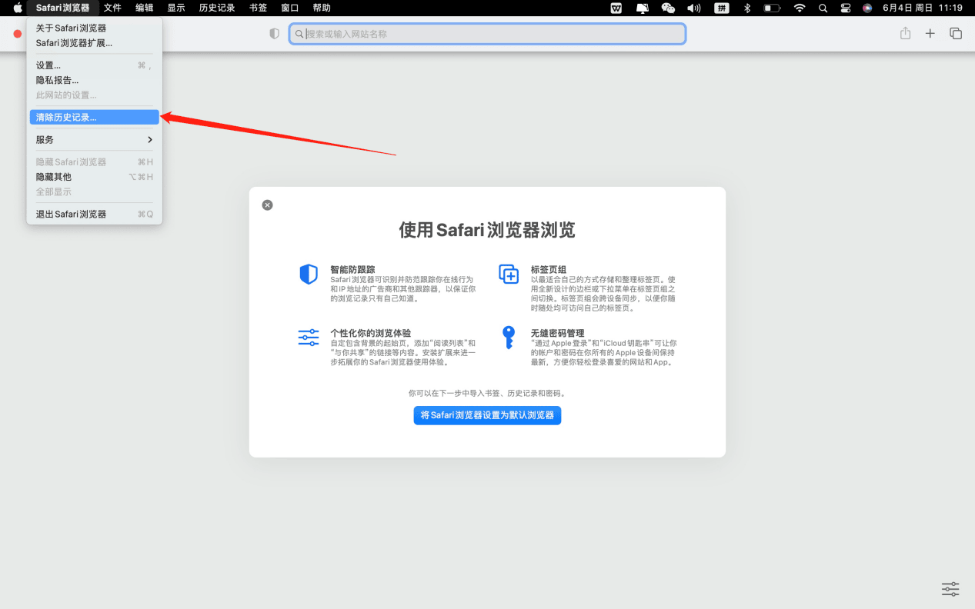Open start page customization sliders icon
This screenshot has height=609, width=975.
[950, 589]
